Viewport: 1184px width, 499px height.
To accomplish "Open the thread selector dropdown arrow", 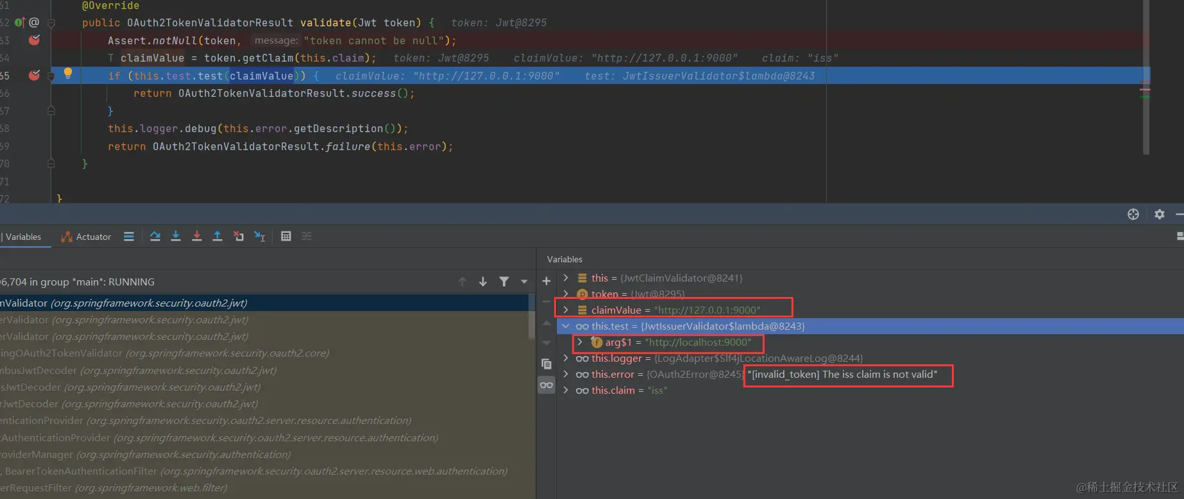I will [524, 282].
